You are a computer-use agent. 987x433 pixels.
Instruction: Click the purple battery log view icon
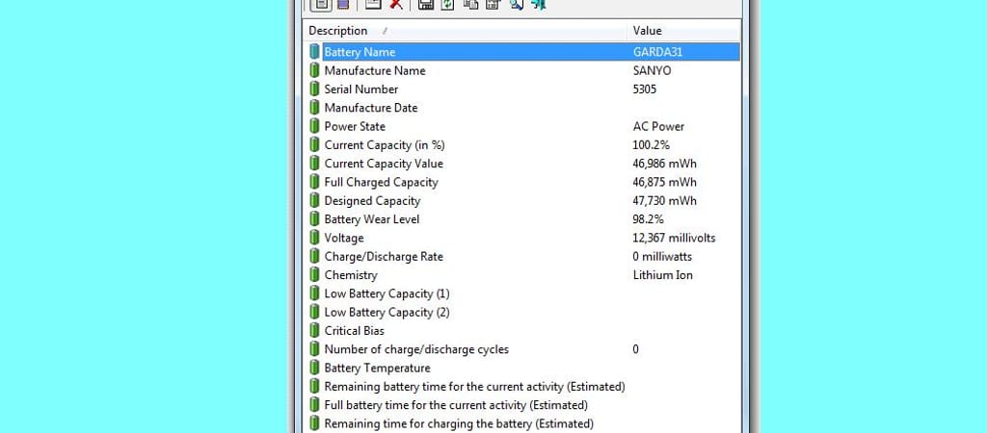[343, 5]
